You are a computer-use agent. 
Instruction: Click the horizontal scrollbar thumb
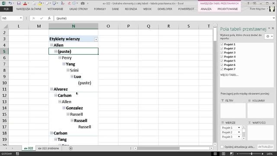[x=158, y=148]
